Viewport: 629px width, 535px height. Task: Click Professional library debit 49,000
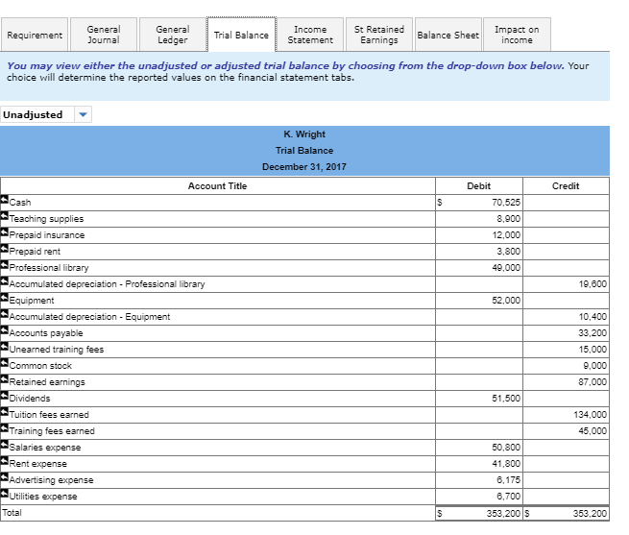click(506, 268)
